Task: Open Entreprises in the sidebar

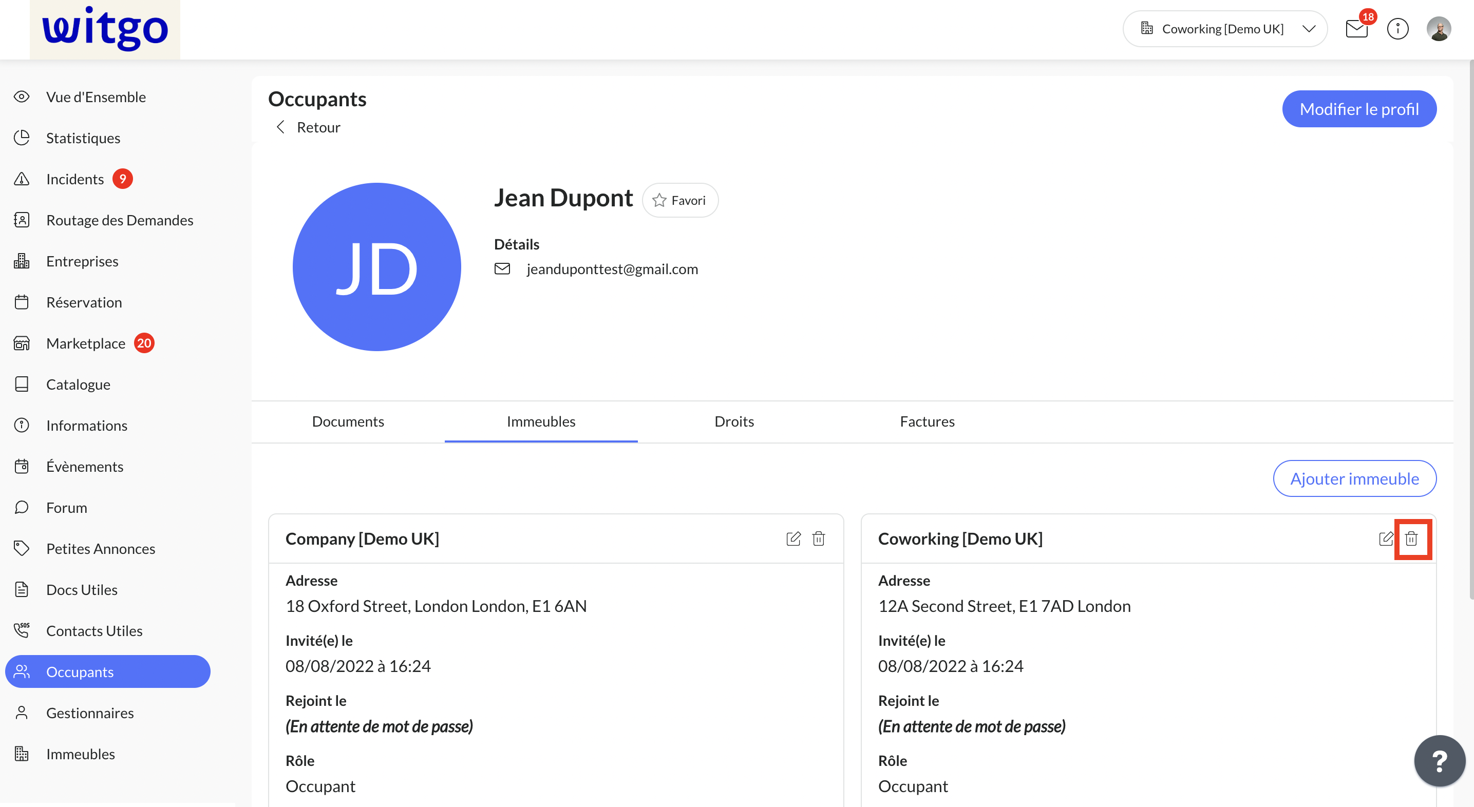Action: [82, 261]
